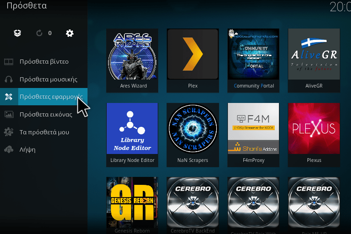351x234 pixels.
Task: Open the Genesis Reborn add-on
Action: tap(132, 205)
